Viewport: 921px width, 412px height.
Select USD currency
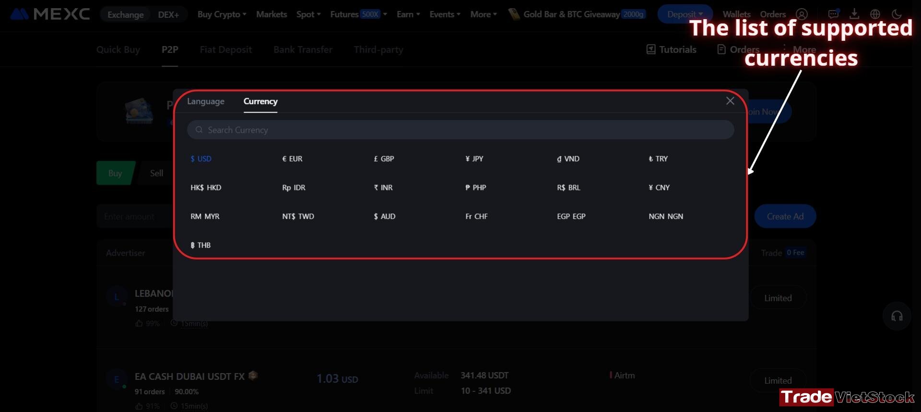pos(201,159)
